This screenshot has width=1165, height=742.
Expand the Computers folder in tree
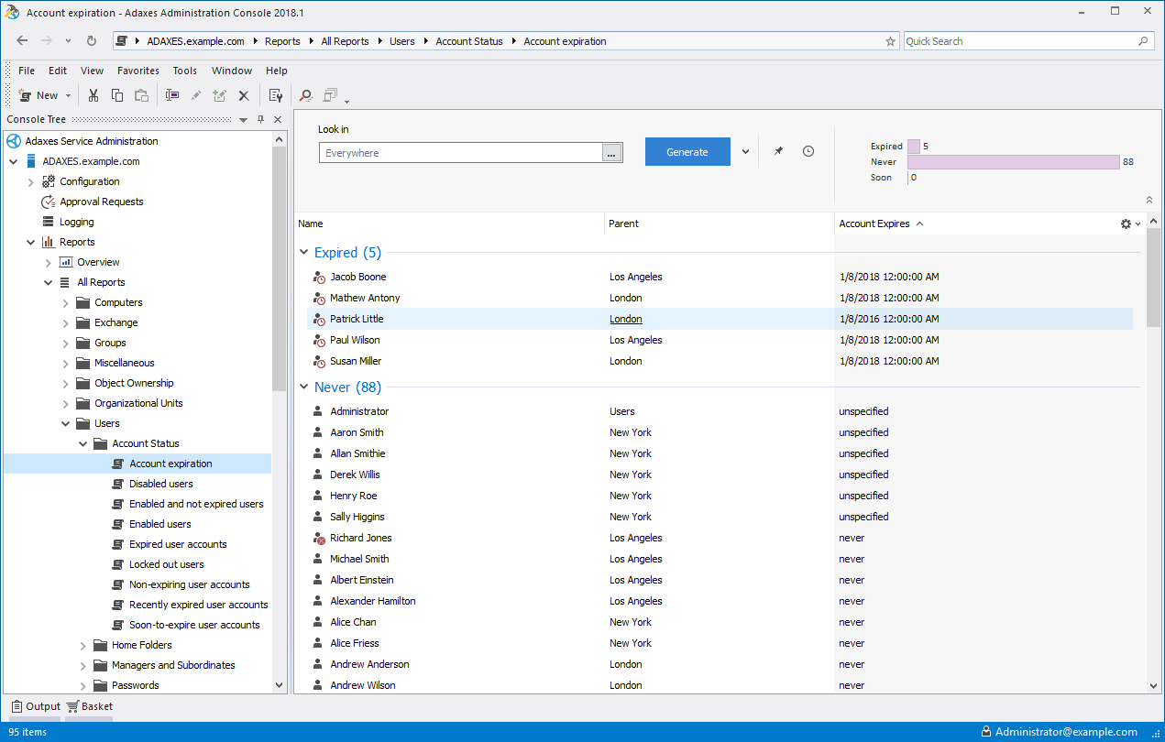(x=66, y=303)
